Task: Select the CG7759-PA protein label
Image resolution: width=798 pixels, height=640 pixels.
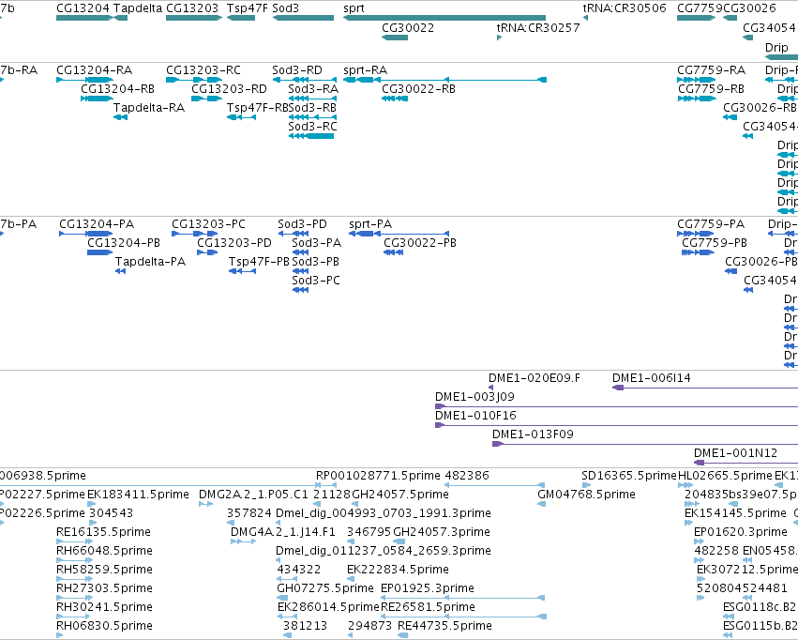Action: (x=711, y=224)
